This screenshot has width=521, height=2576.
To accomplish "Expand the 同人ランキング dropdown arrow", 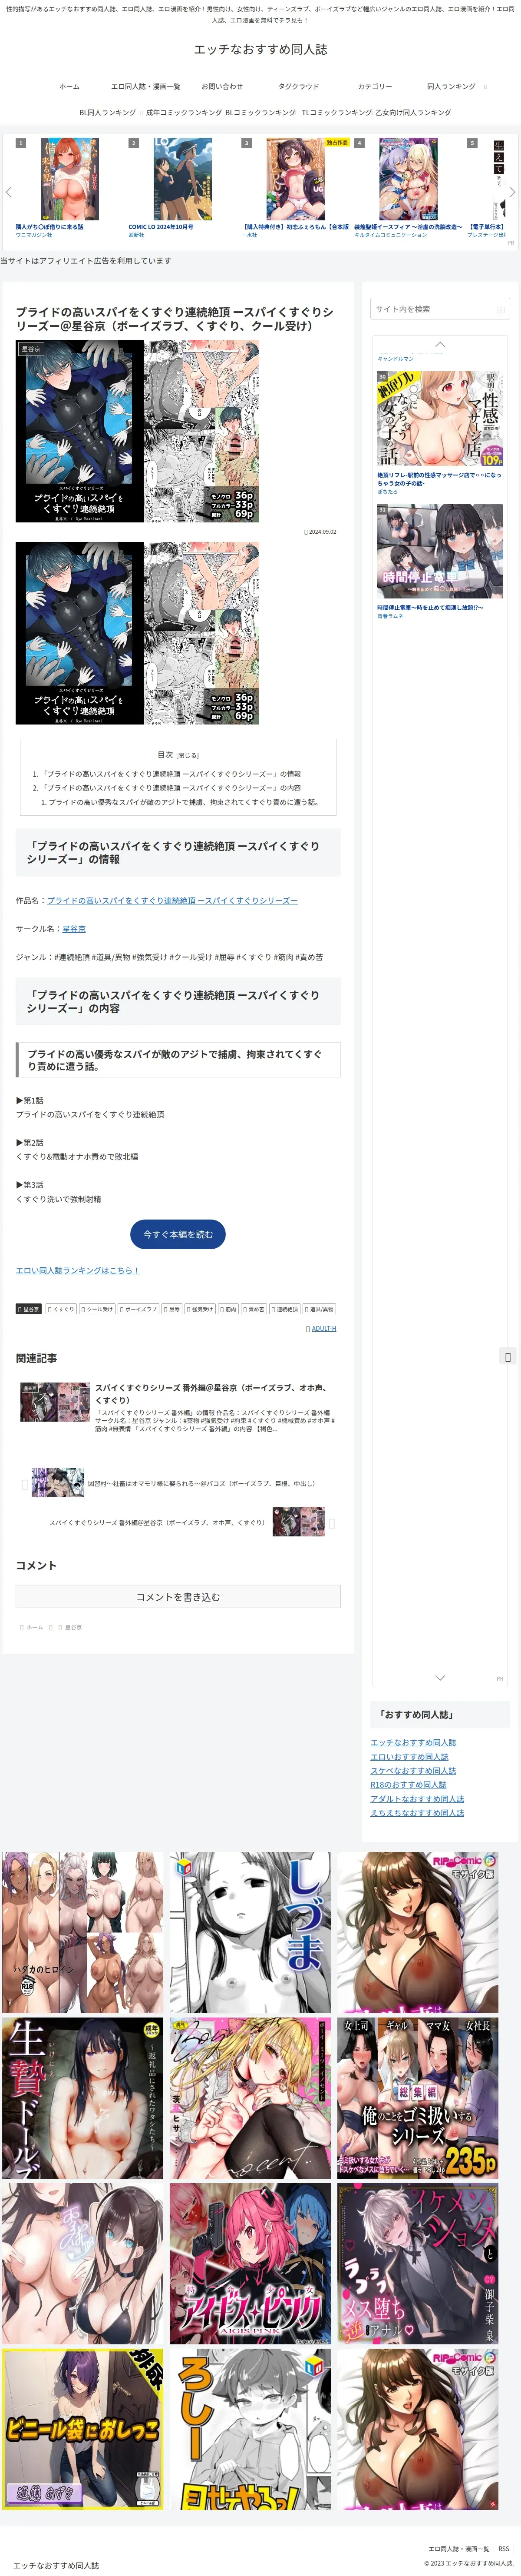I will point(486,86).
